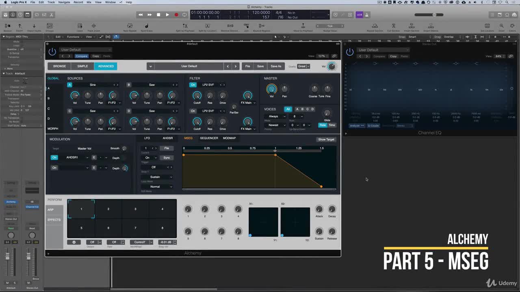The height and width of the screenshot is (292, 520).
Task: Click the Repeat Section toolbar icon
Action: click(375, 27)
